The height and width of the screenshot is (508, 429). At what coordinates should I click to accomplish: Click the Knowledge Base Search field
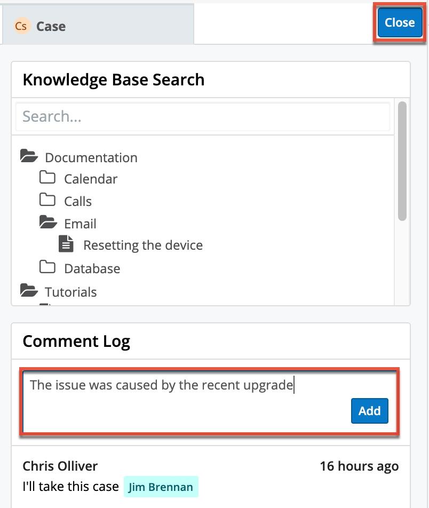click(x=203, y=116)
